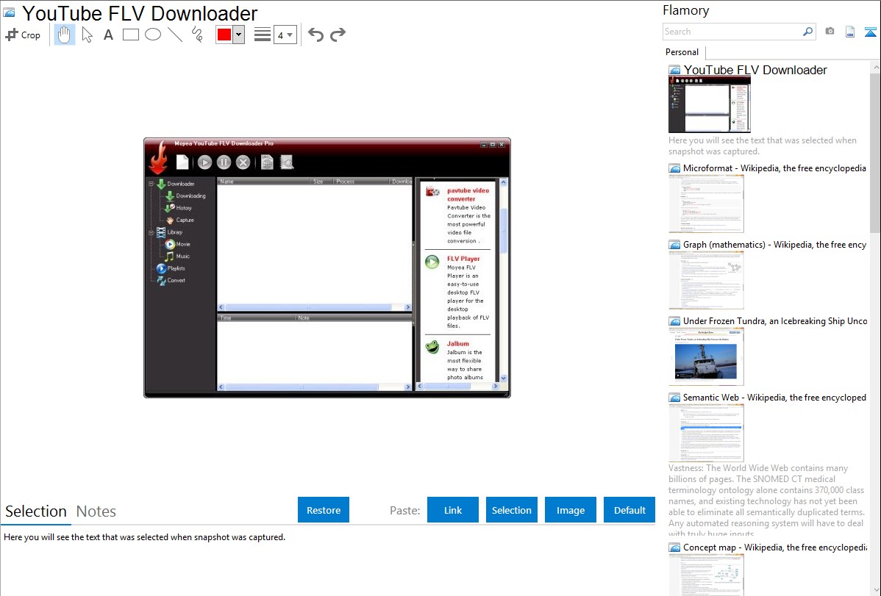Click the search magnifier icon

pyautogui.click(x=808, y=32)
